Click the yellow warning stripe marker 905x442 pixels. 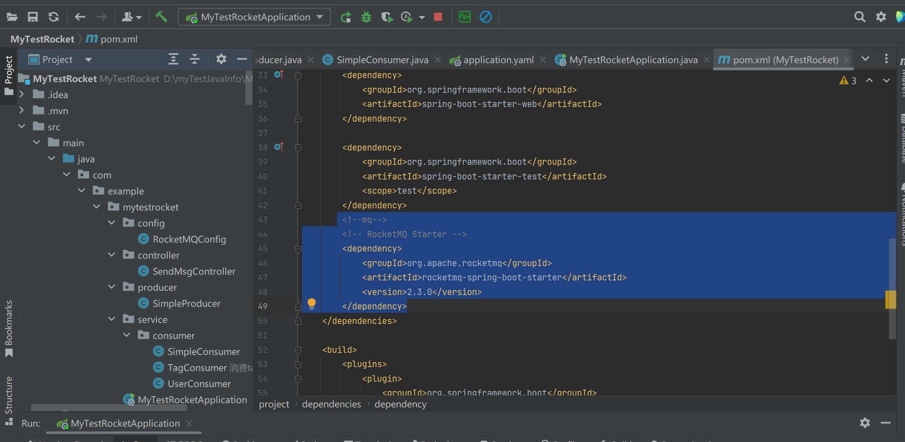click(x=890, y=300)
